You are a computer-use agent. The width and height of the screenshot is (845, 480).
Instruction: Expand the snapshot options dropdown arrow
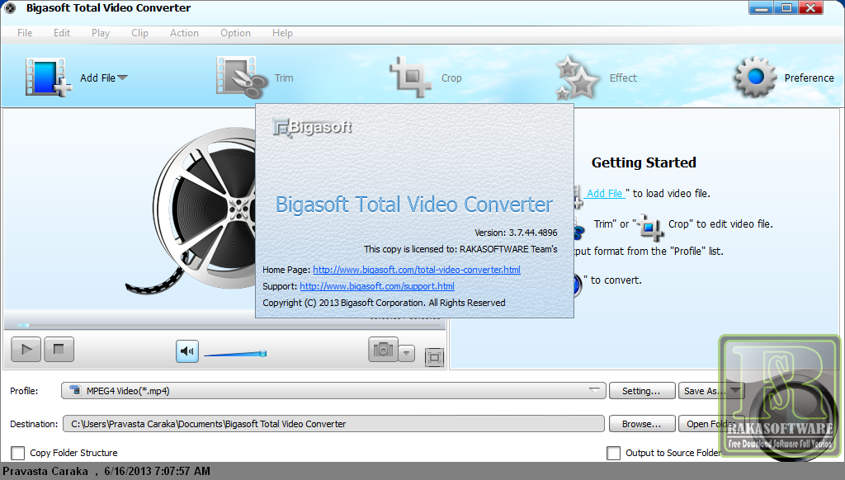coord(407,353)
